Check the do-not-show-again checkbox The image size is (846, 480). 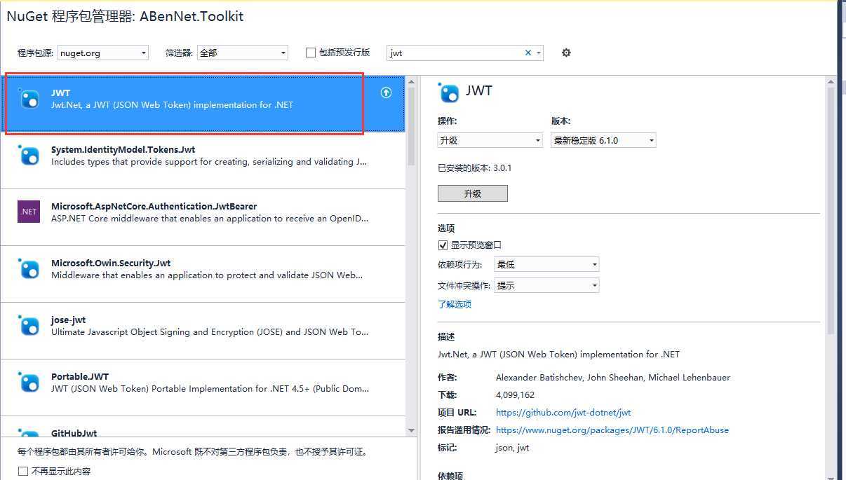(23, 472)
